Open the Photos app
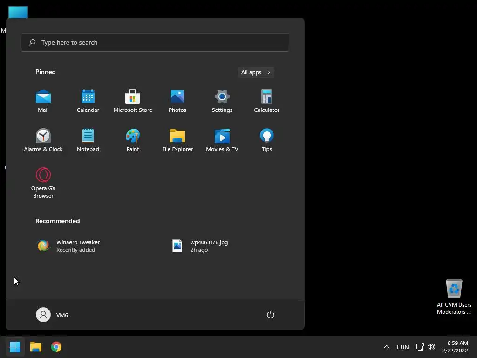The width and height of the screenshot is (477, 358). 177,101
